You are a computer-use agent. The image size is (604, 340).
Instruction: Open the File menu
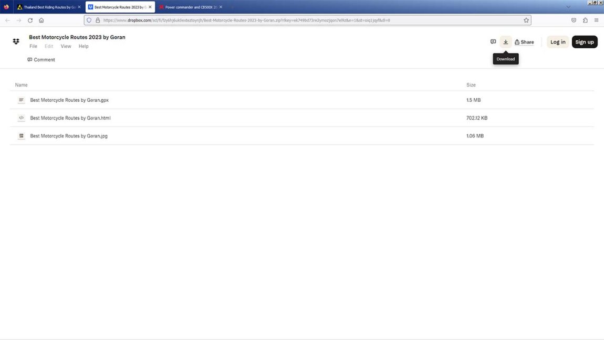tap(33, 46)
